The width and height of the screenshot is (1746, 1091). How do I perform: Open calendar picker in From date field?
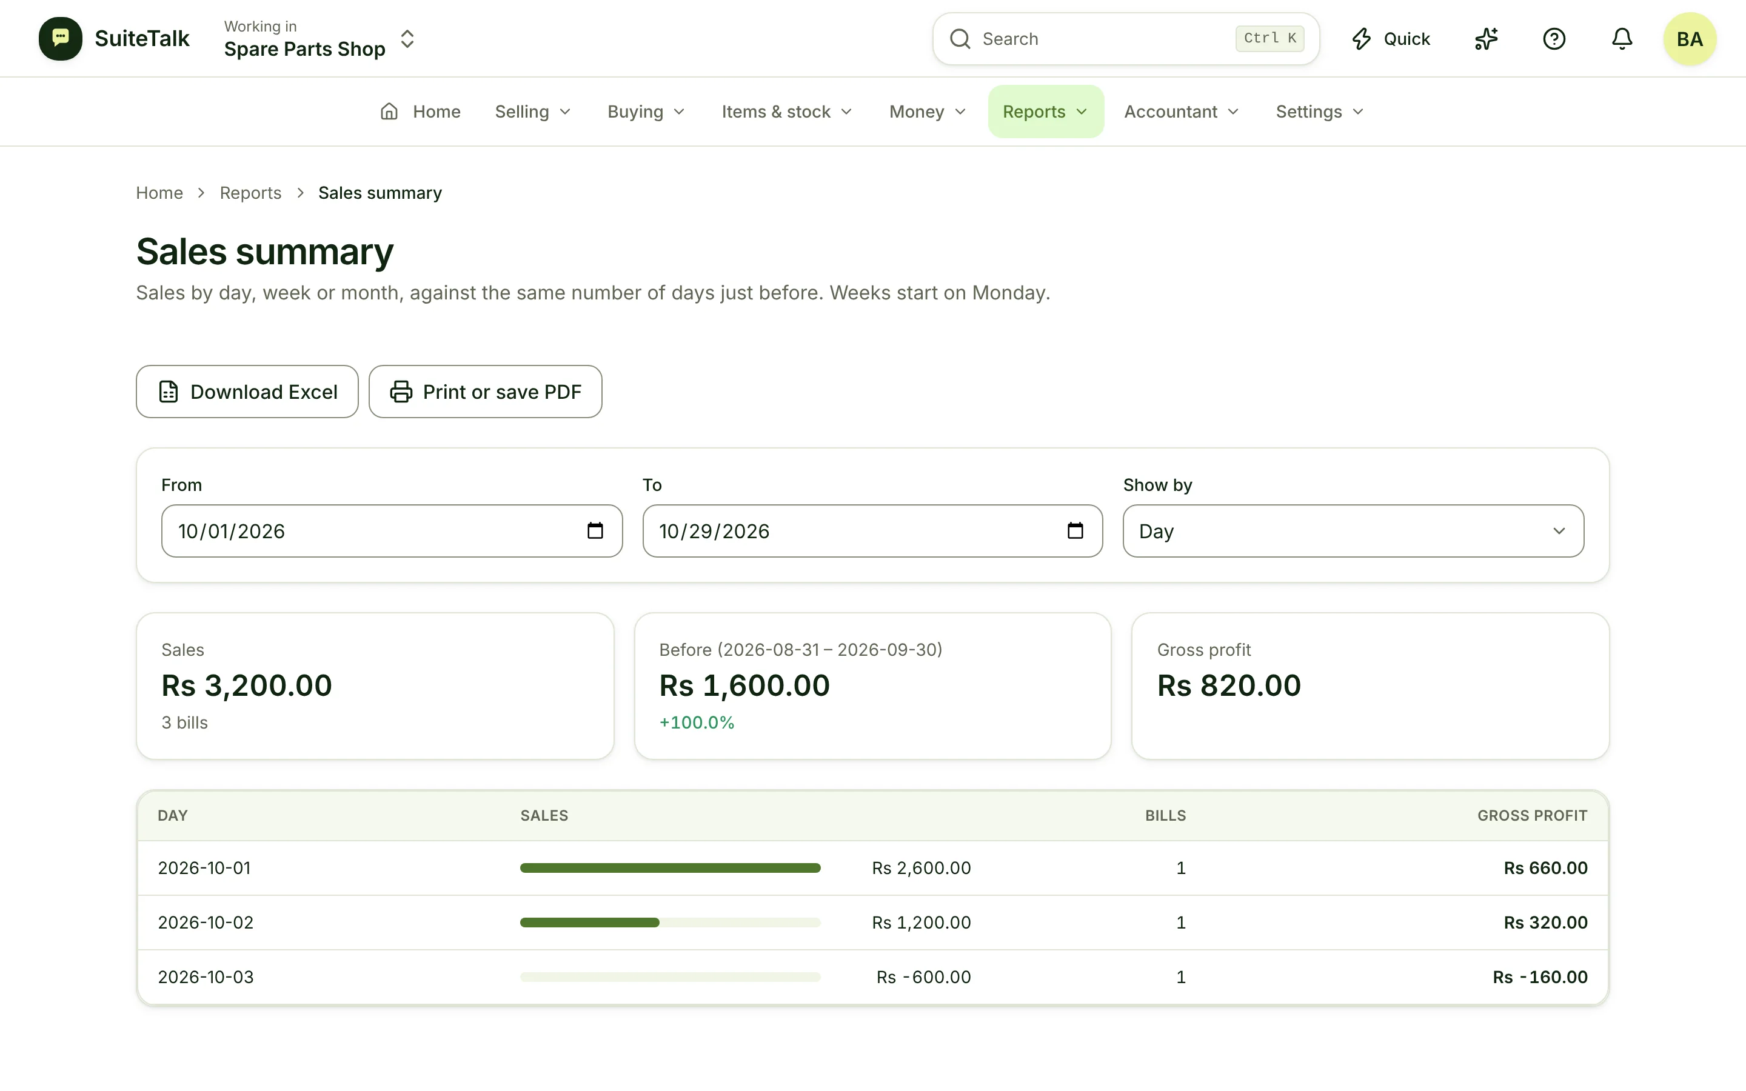tap(595, 531)
